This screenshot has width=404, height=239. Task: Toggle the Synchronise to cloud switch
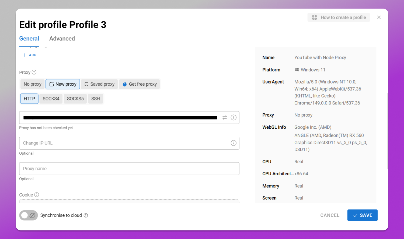29,215
